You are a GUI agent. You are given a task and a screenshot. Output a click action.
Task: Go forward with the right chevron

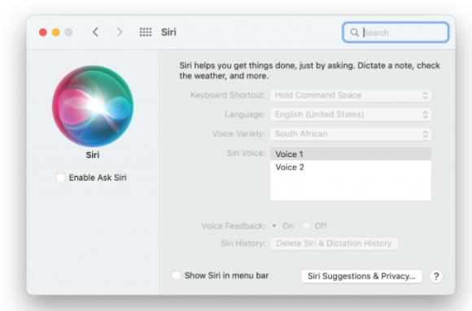point(120,32)
